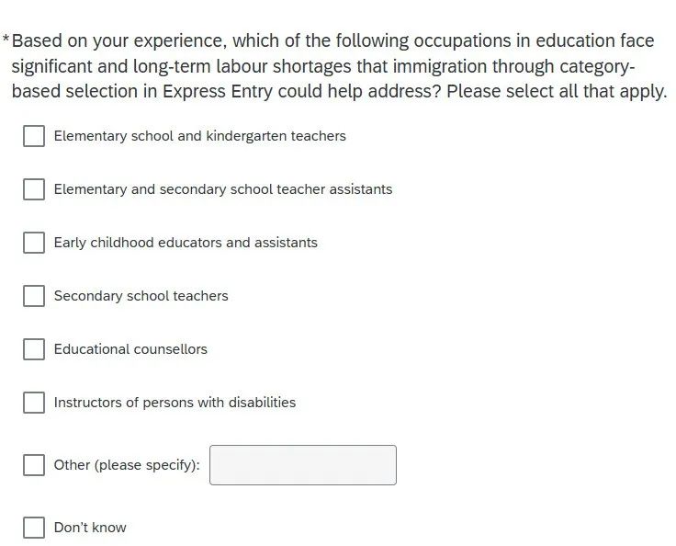Click the 'Secondary school teachers' label text
Viewport: 676px width, 546px height.
141,296
